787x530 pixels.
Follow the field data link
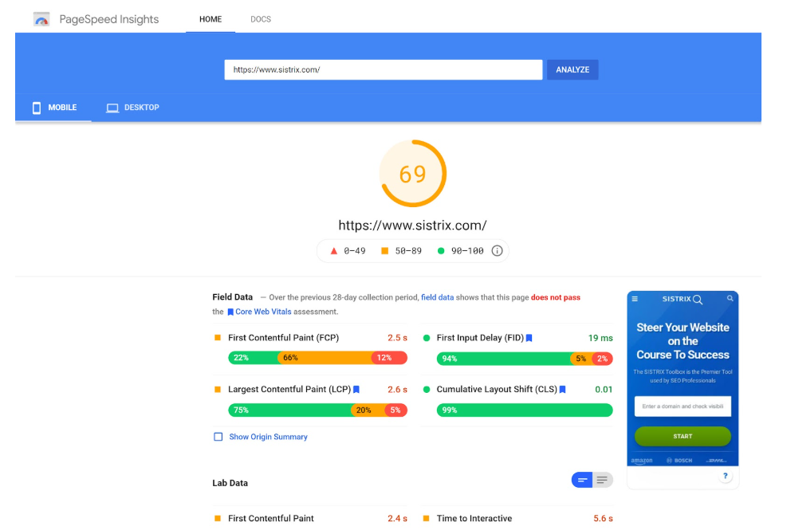pos(437,297)
